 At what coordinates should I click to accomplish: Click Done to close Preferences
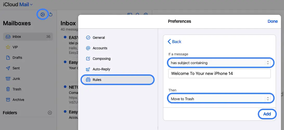(273, 21)
